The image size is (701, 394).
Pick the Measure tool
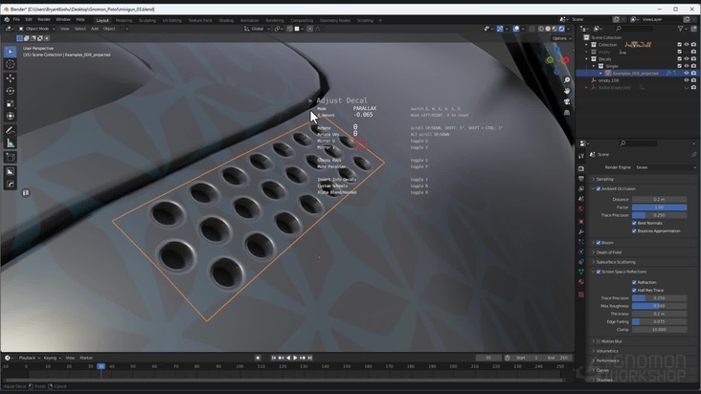coord(11,143)
